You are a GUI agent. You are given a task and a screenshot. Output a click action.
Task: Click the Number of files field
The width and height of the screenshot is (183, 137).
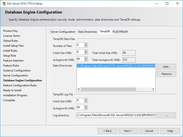pos(80,45)
